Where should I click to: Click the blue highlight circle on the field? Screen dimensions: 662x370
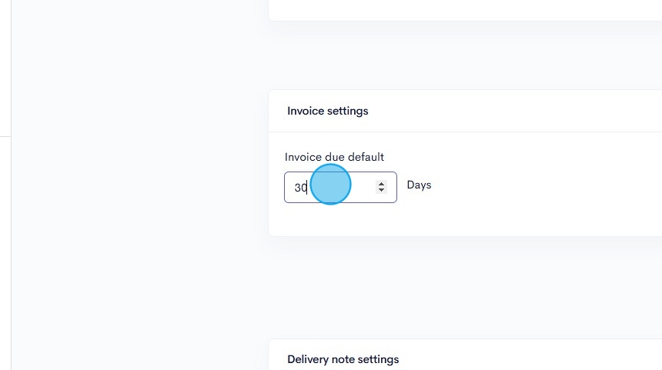330,185
